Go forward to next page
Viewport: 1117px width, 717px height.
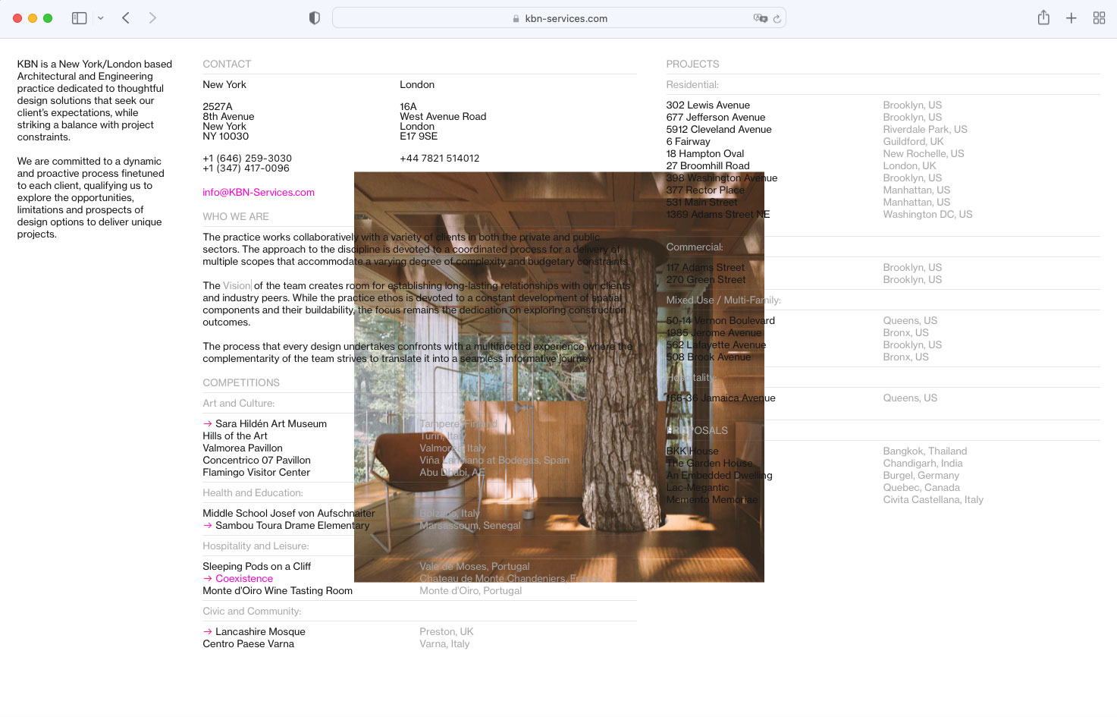coord(152,18)
